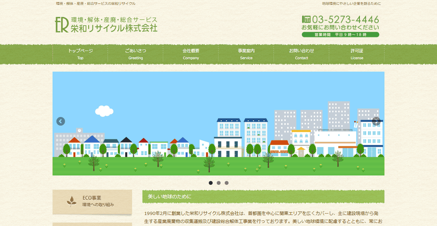Click the previous arrow on the image slider
The image size is (437, 226).
tap(60, 121)
